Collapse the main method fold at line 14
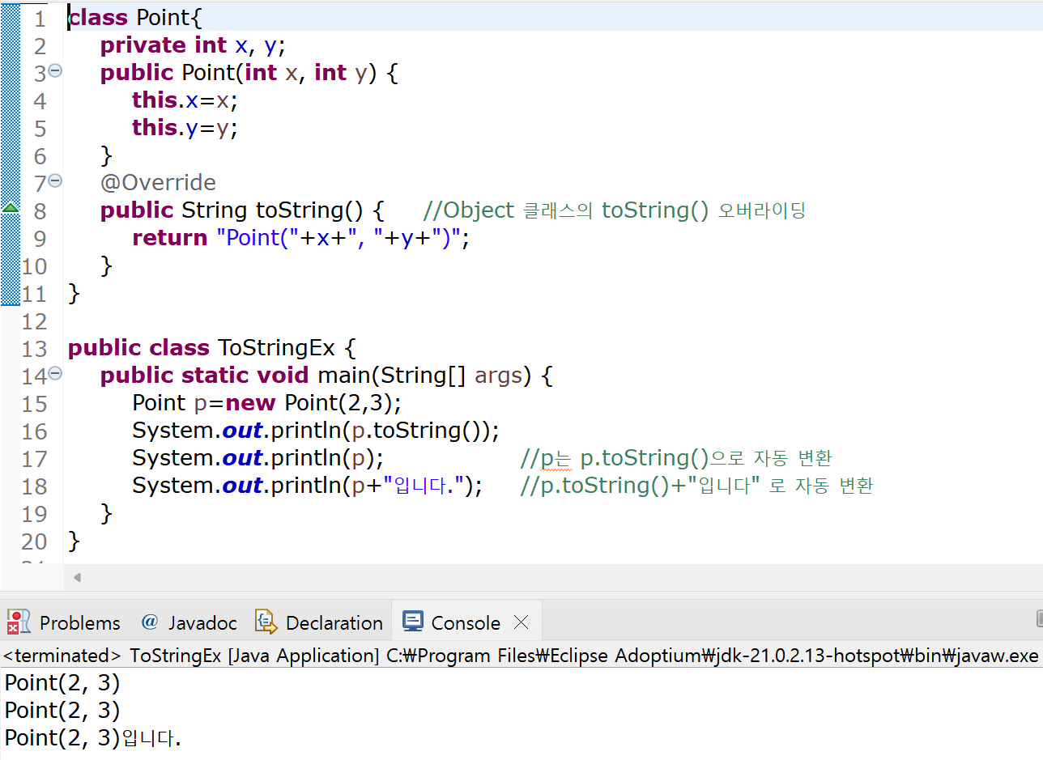Screen dimensions: 1043x760 [x=55, y=374]
